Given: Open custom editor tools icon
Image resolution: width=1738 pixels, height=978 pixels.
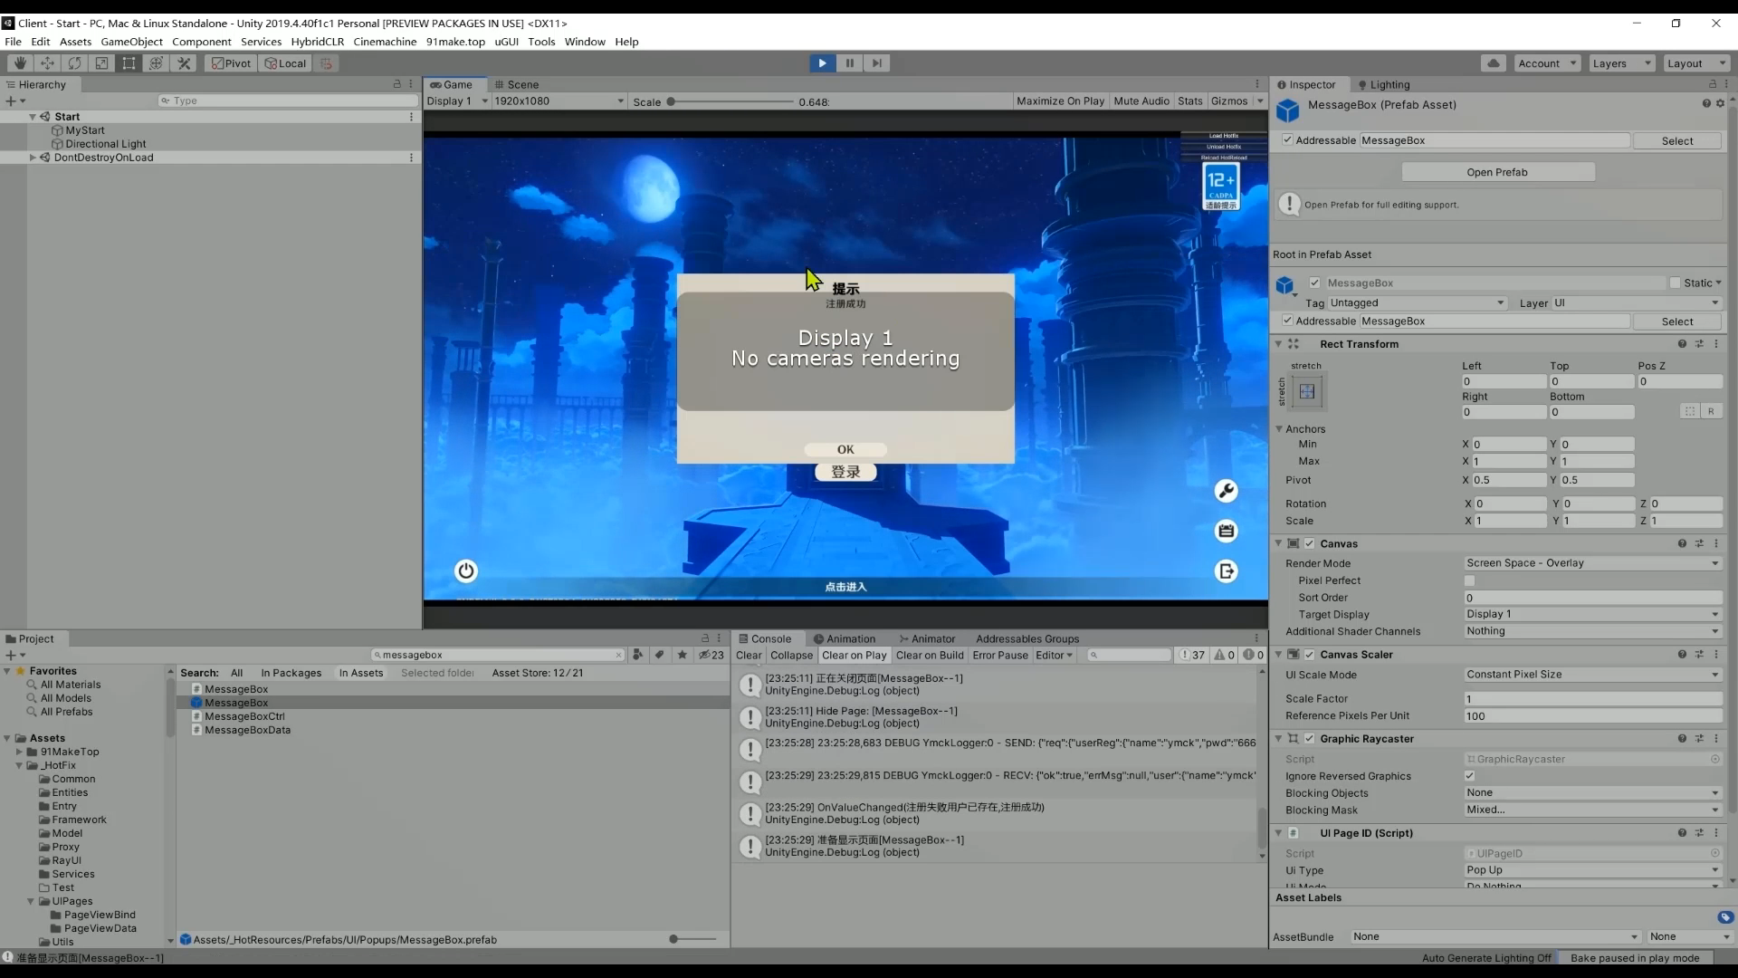Looking at the screenshot, I should pyautogui.click(x=184, y=63).
